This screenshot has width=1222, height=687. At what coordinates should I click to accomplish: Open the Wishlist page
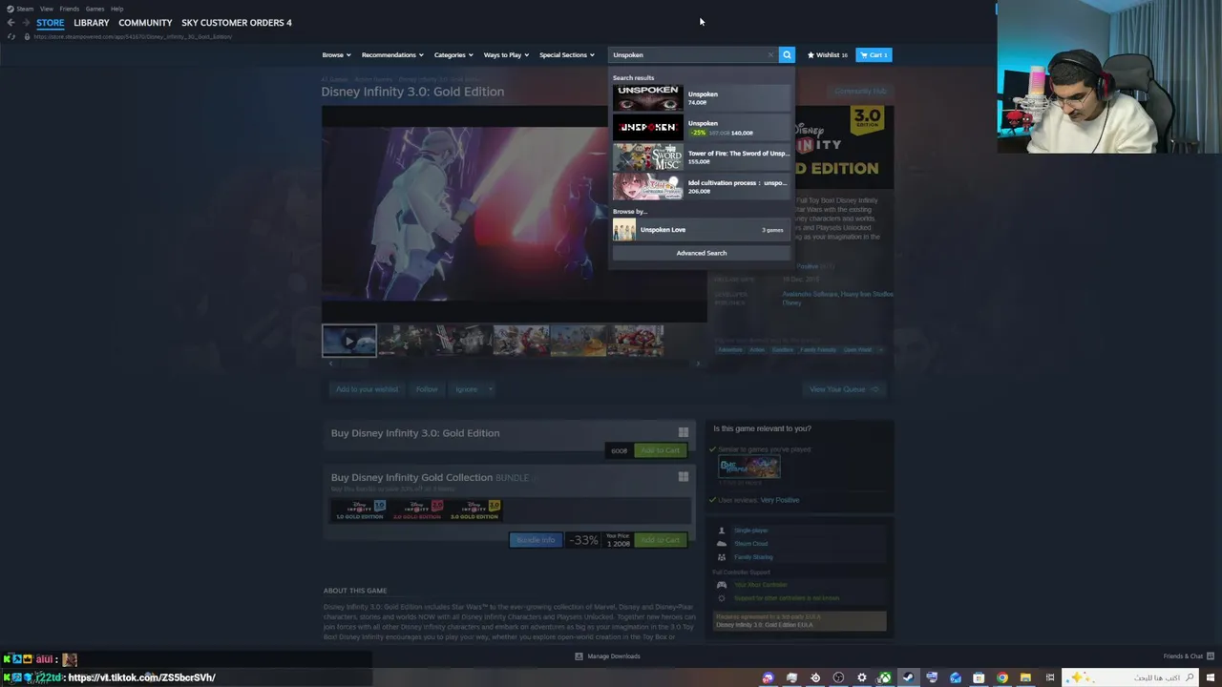coord(827,54)
